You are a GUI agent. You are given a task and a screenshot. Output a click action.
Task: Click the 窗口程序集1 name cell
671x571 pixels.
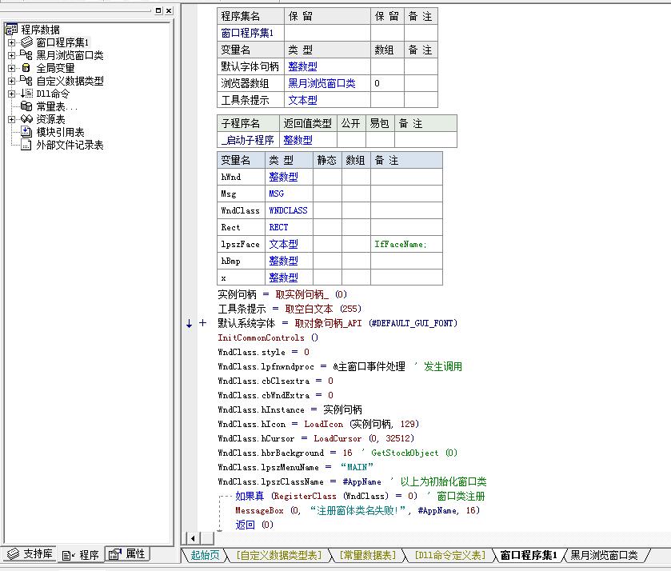[250, 33]
